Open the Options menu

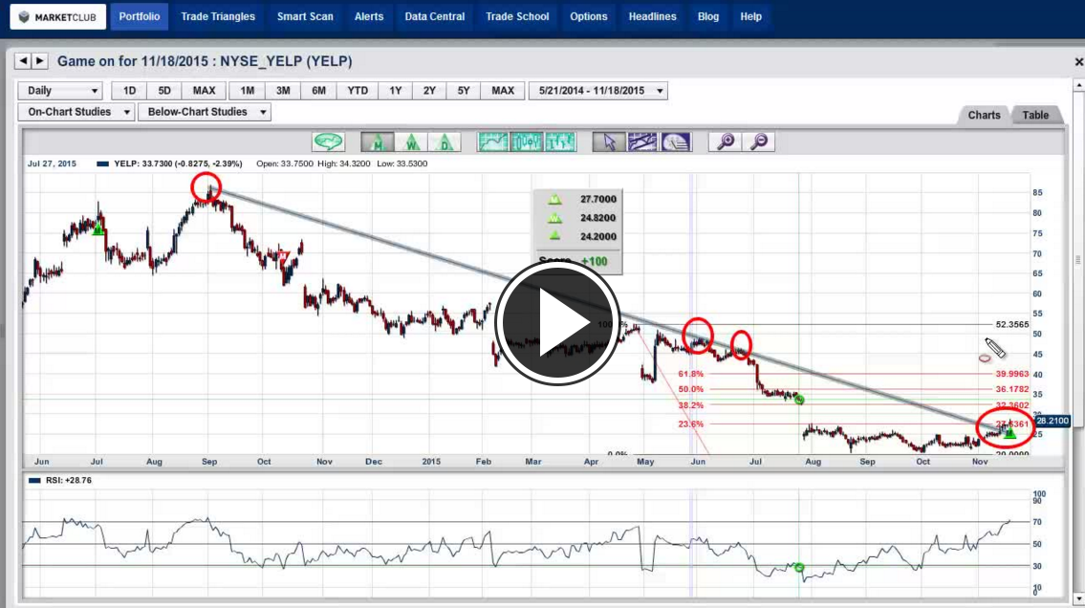click(589, 16)
